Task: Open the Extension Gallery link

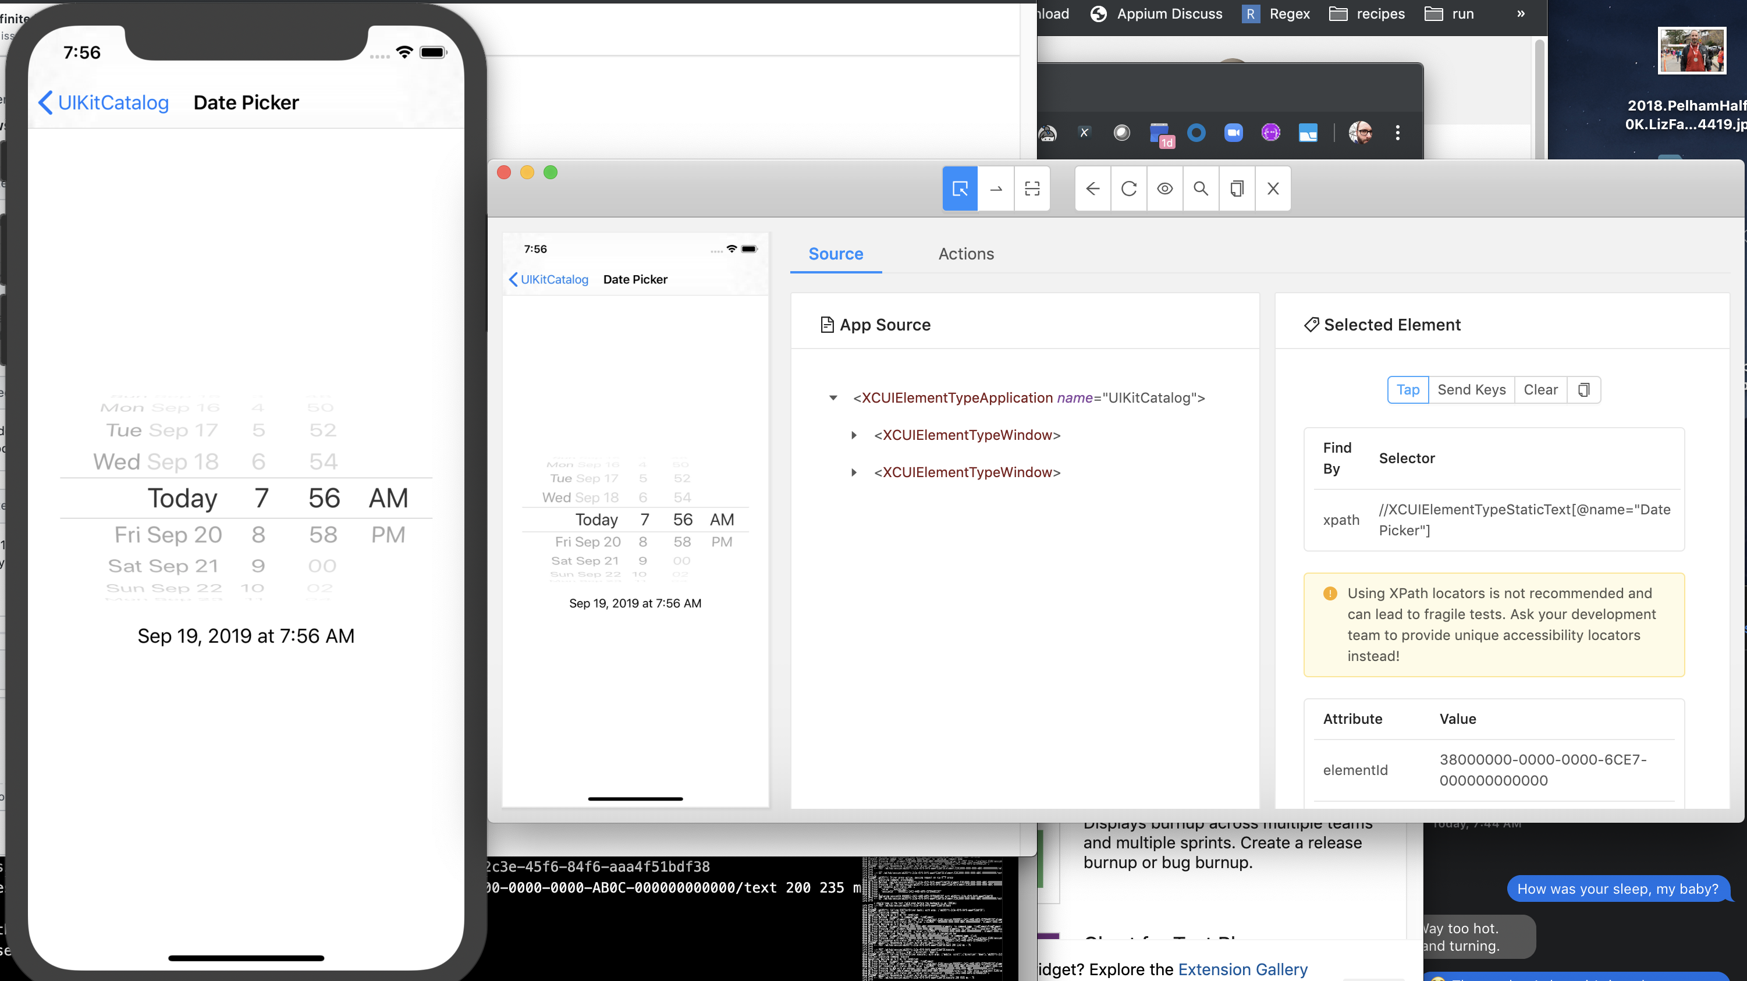Action: 1242,969
